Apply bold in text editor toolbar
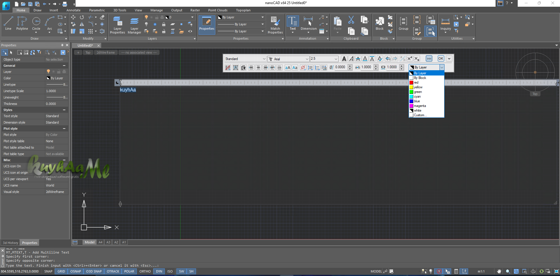This screenshot has width=560, height=276. pyautogui.click(x=344, y=59)
